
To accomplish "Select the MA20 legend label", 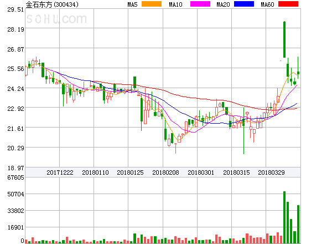I will point(223,4).
